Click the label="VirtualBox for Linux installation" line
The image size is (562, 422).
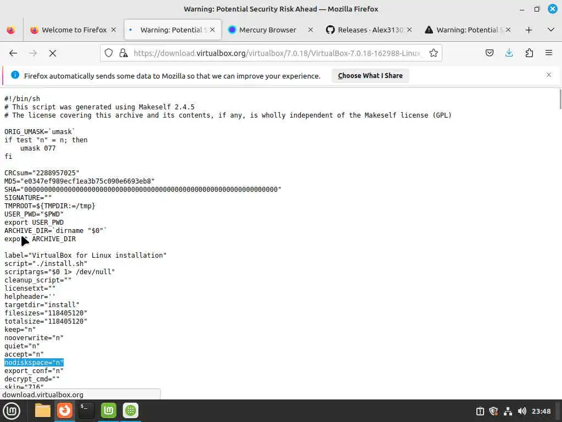tap(86, 256)
